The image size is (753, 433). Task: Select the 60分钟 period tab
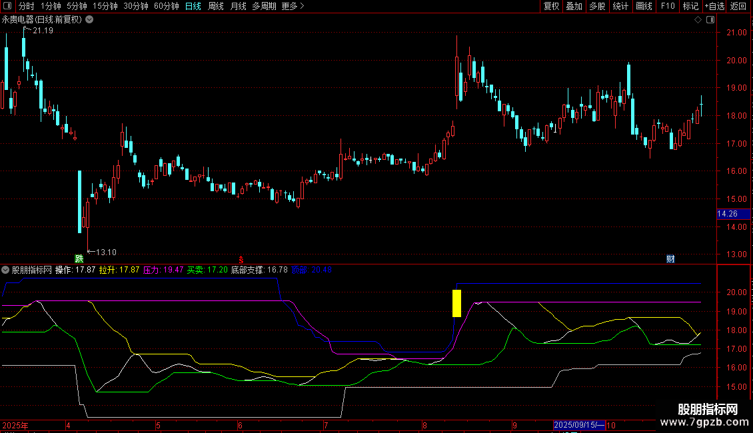pyautogui.click(x=166, y=6)
